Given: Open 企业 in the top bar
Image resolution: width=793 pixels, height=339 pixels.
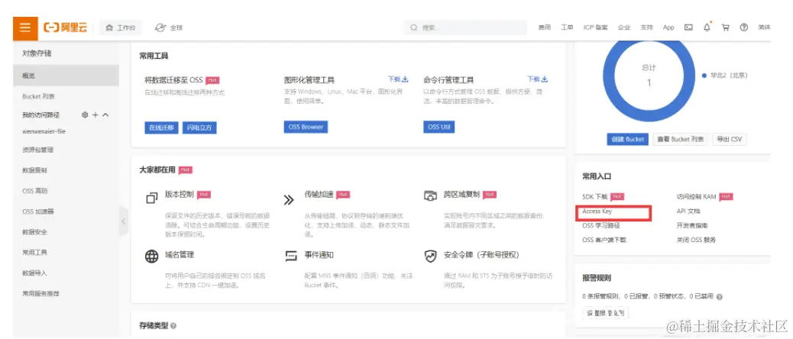Looking at the screenshot, I should point(623,27).
